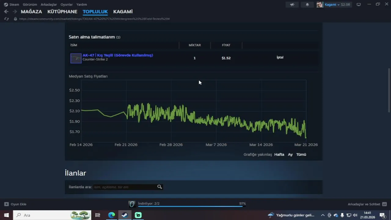This screenshot has width=391, height=220.
Task: Click the rainy weather widget icon
Action: (x=271, y=215)
